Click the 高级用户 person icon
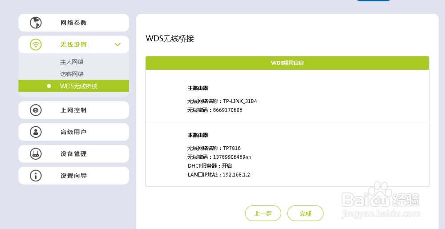This screenshot has width=445, height=229. click(x=36, y=132)
